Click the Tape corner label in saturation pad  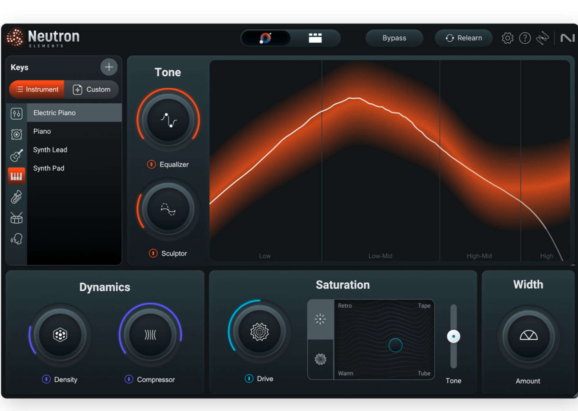[424, 306]
